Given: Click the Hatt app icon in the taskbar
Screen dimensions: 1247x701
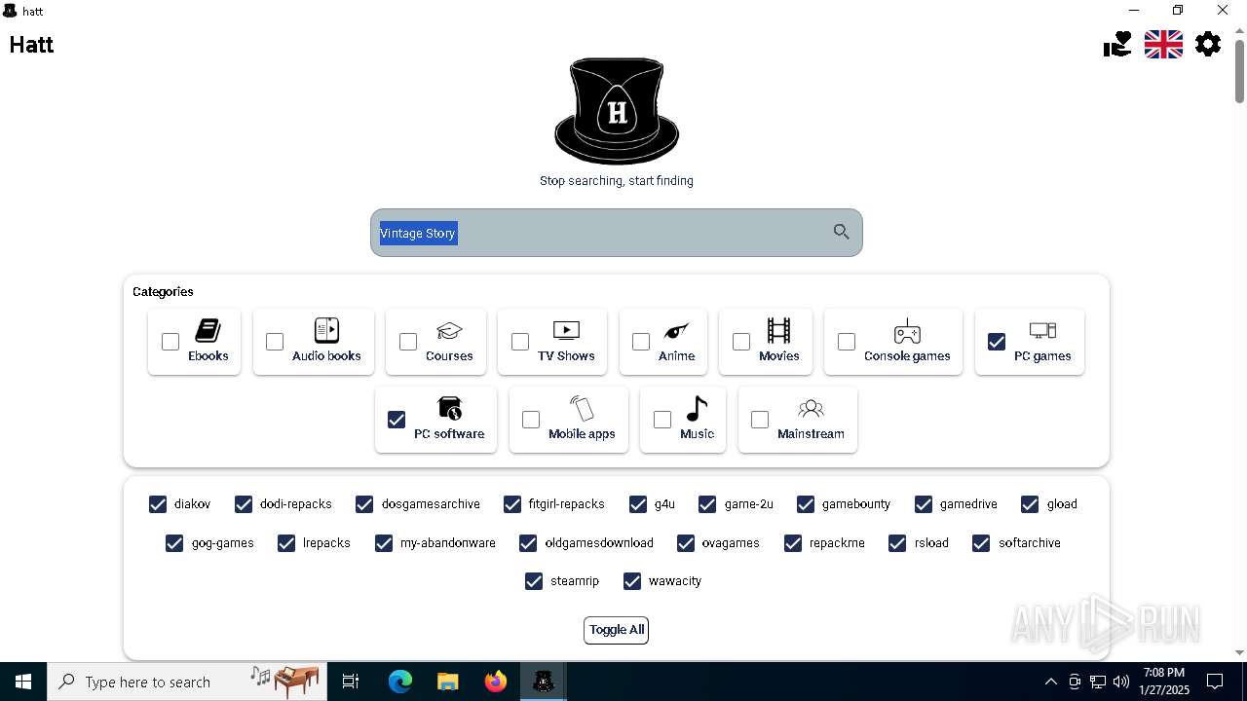Looking at the screenshot, I should (x=544, y=682).
